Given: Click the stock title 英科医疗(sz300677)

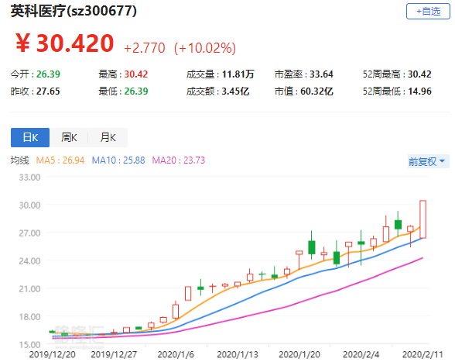Looking at the screenshot, I should click(74, 11).
